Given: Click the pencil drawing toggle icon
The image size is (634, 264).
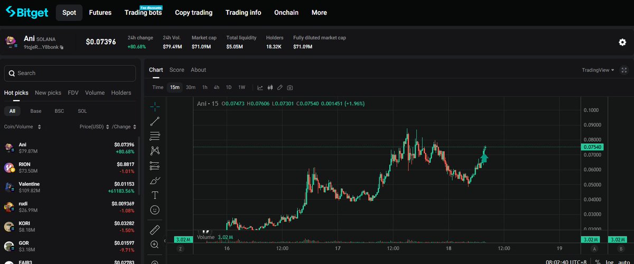Looking at the screenshot, I should coord(280,87).
